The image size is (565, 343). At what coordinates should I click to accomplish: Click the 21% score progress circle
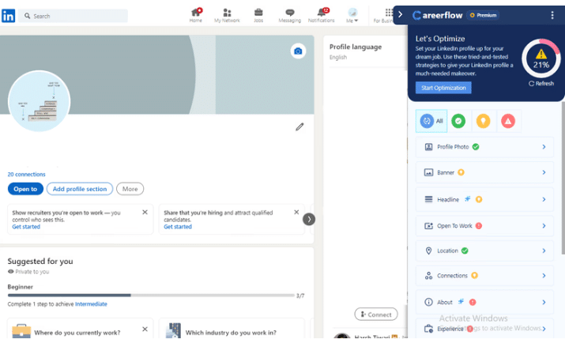541,58
